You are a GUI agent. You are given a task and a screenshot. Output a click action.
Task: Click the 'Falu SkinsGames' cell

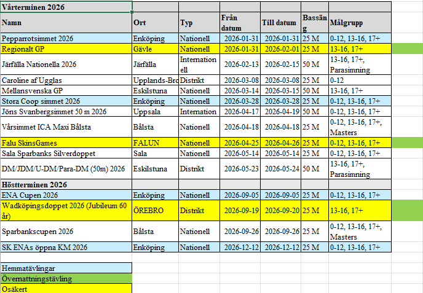66,143
